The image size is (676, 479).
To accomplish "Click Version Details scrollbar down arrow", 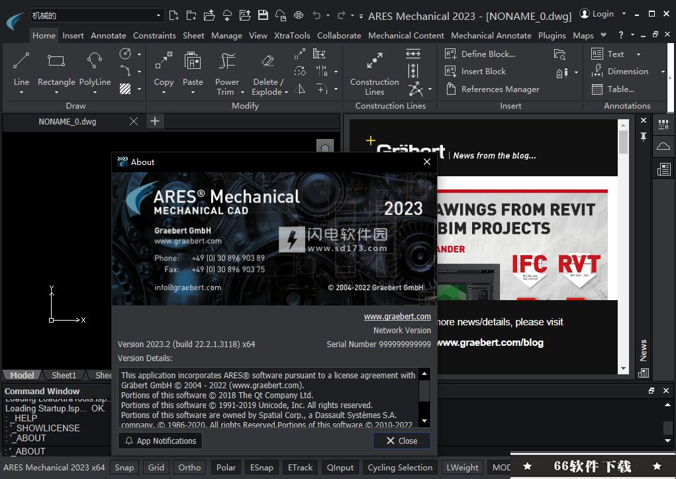I will click(424, 421).
